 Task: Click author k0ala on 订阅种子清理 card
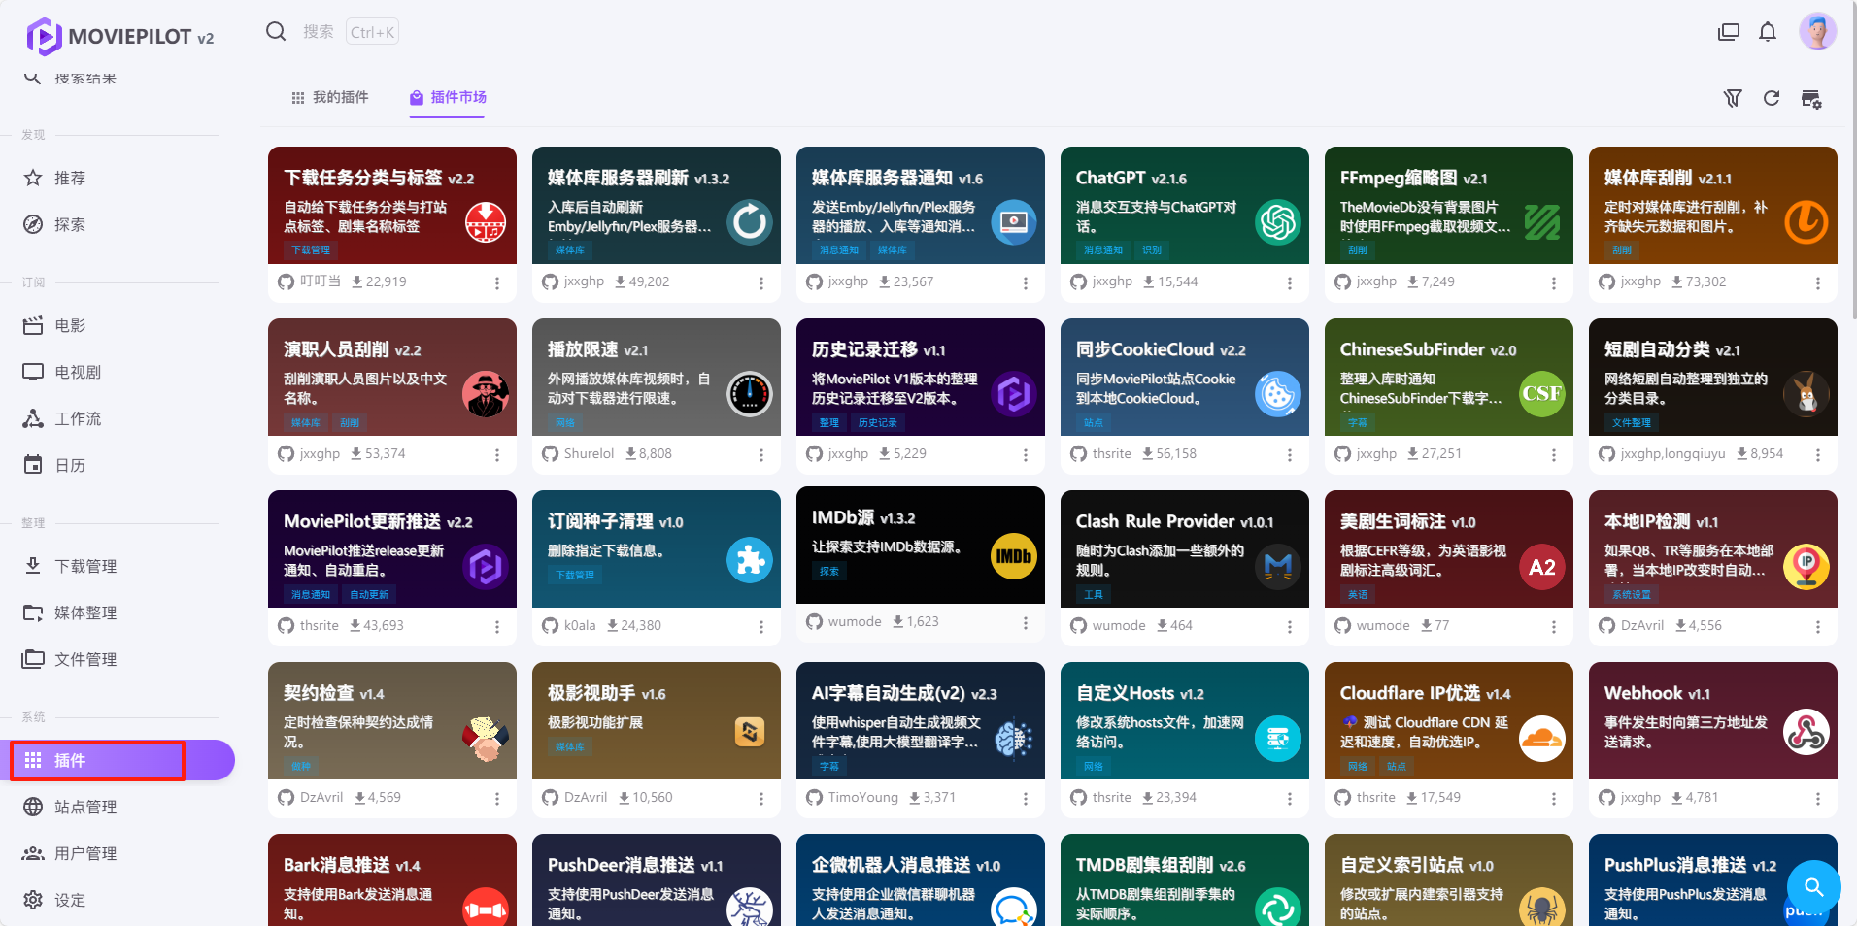coord(580,625)
